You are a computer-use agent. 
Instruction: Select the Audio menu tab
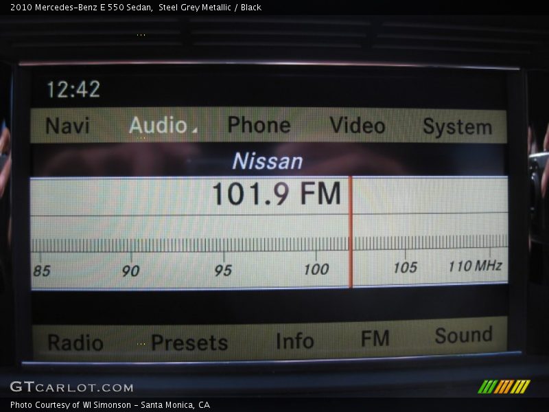tap(159, 125)
